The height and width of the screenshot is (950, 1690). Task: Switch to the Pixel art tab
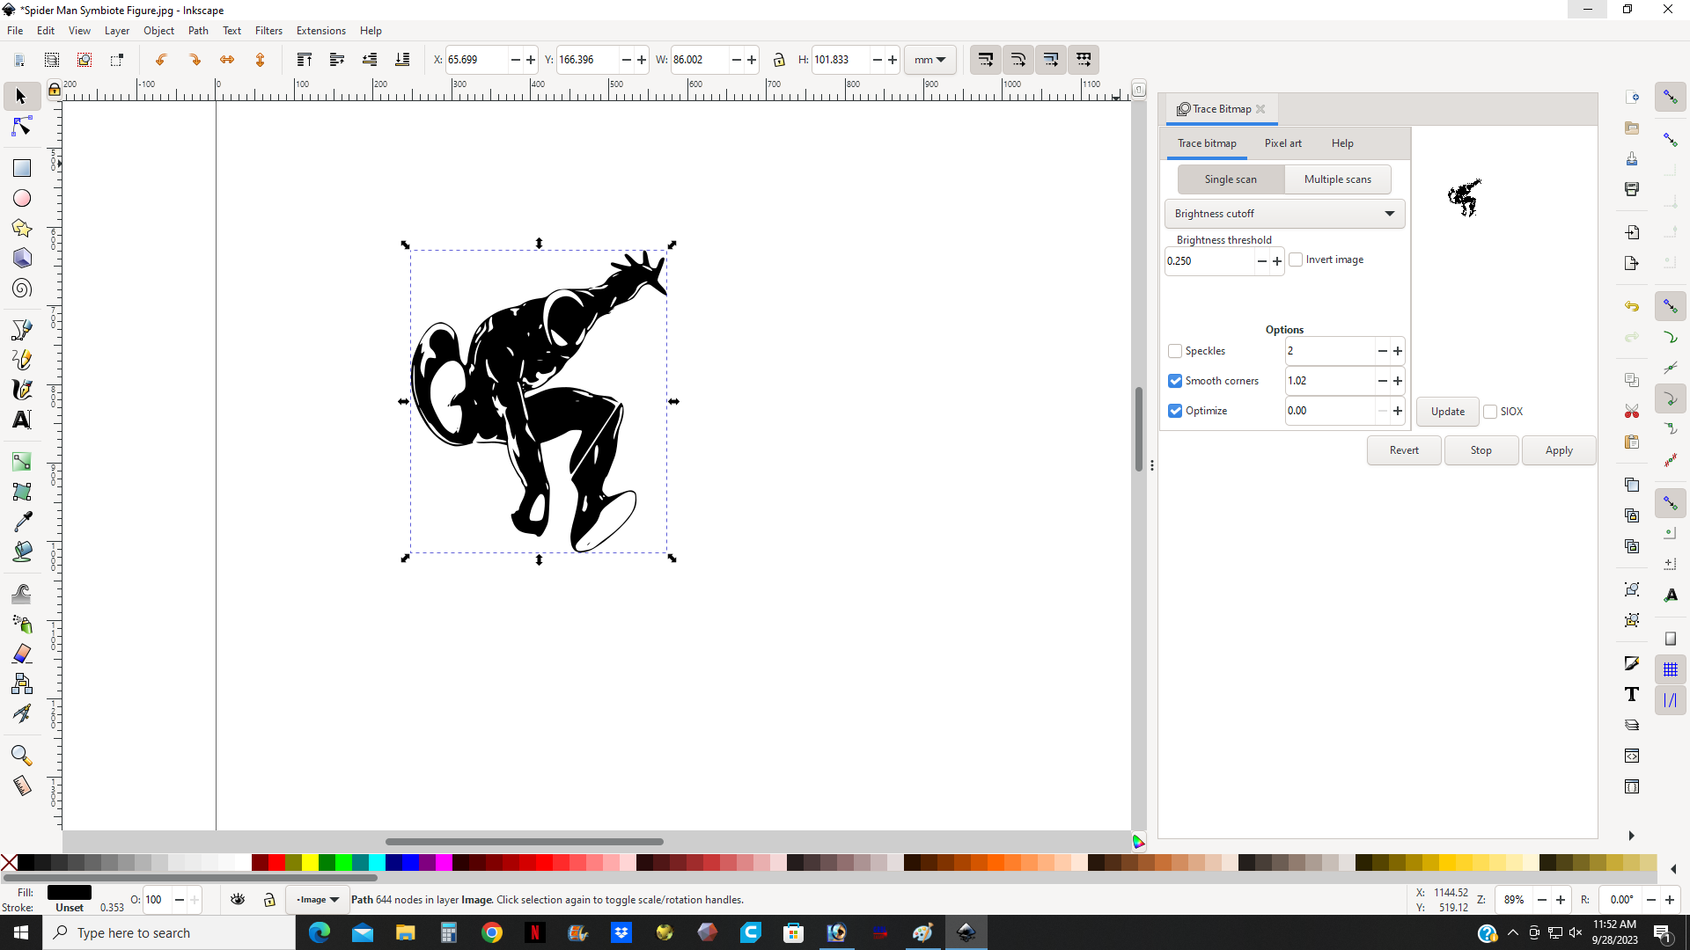(x=1282, y=143)
